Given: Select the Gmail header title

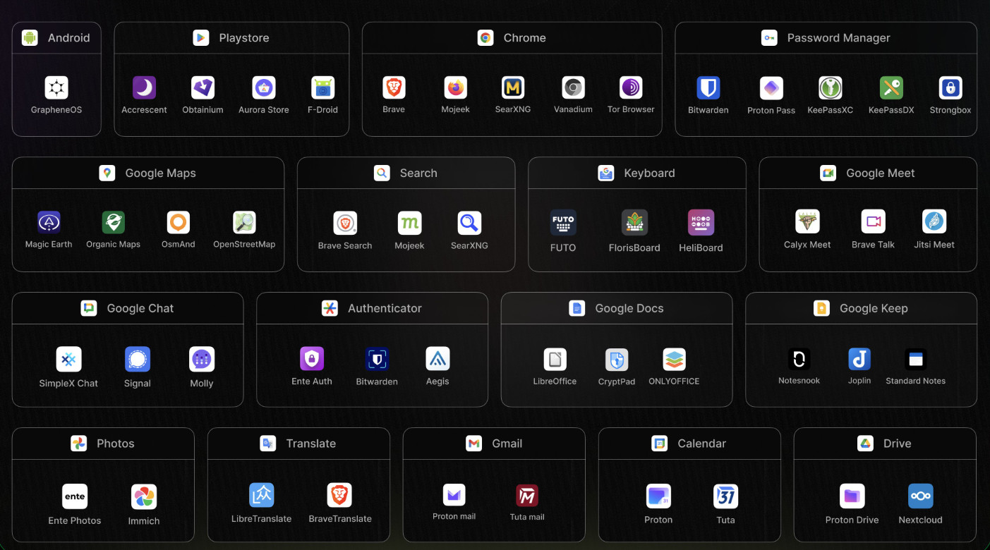Looking at the screenshot, I should tap(507, 444).
